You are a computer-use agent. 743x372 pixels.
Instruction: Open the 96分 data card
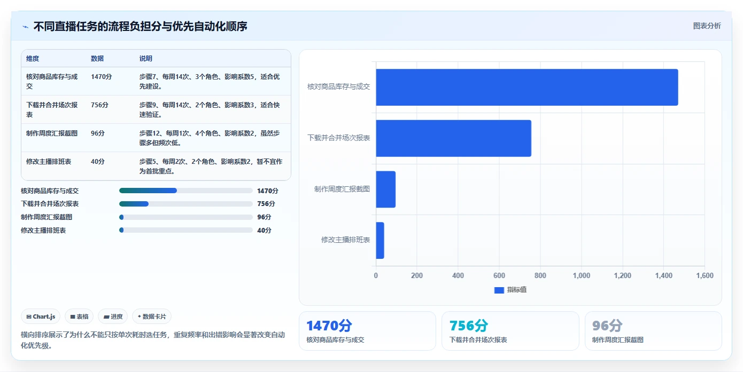pos(653,331)
